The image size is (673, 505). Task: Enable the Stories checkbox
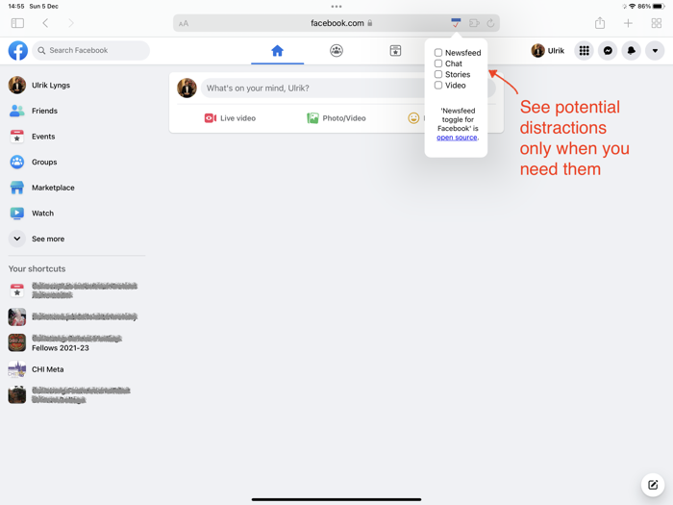[x=438, y=74]
